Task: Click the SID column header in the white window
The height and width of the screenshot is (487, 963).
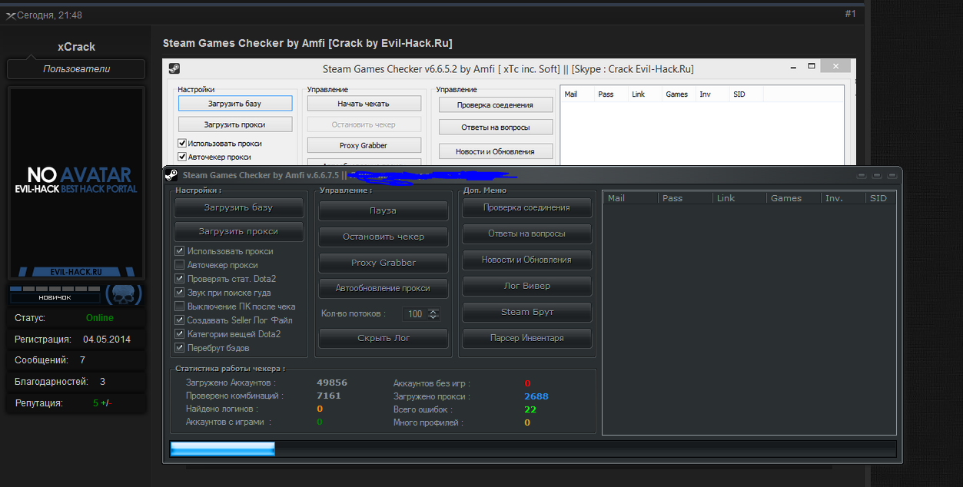Action: pyautogui.click(x=746, y=94)
